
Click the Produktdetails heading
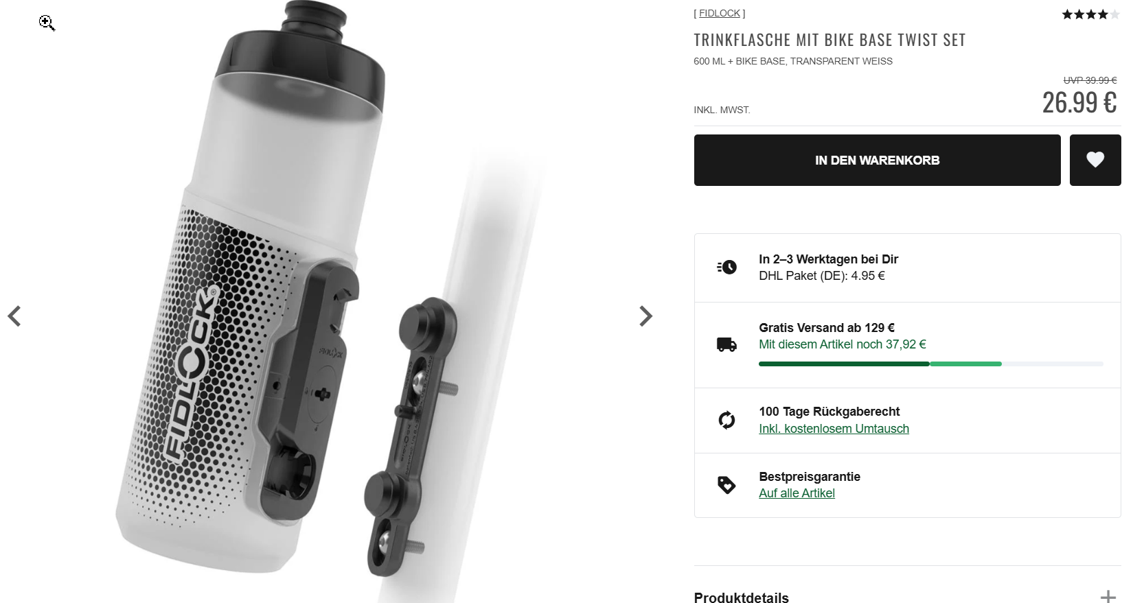[x=741, y=598]
